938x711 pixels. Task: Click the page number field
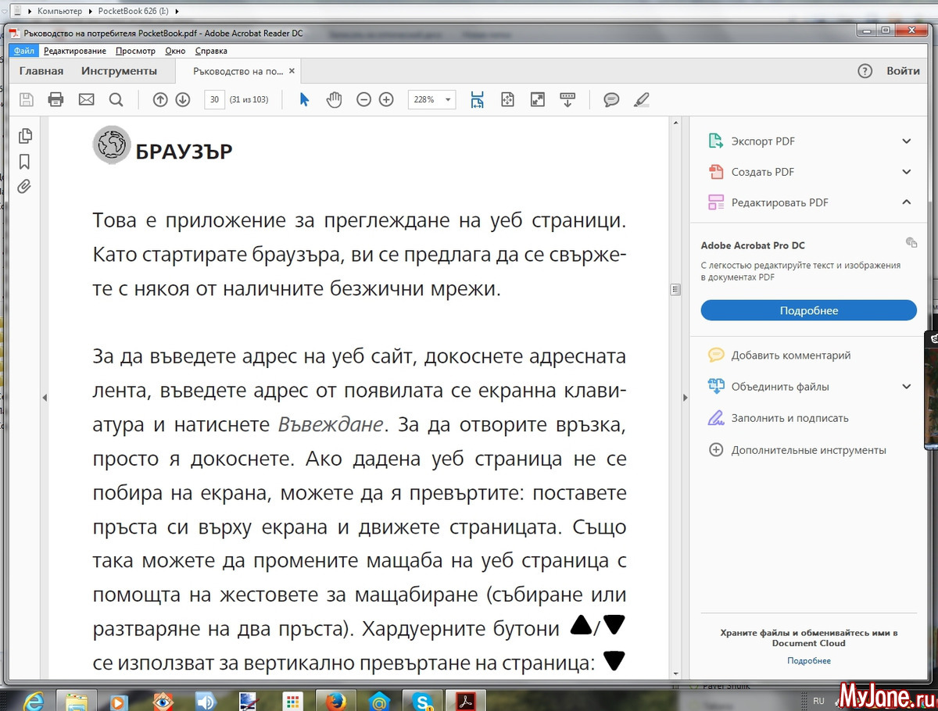[214, 100]
